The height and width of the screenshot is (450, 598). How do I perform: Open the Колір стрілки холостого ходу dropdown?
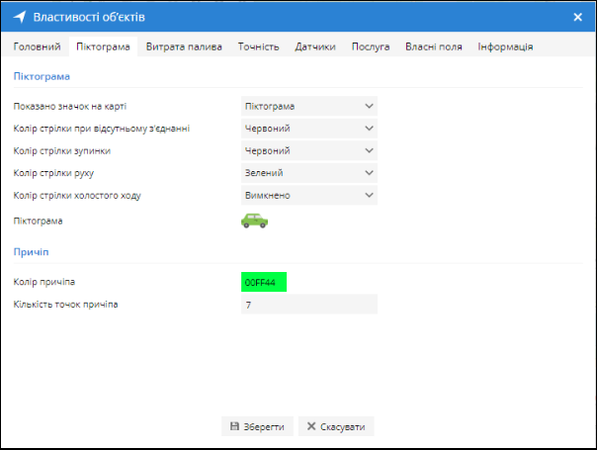309,195
